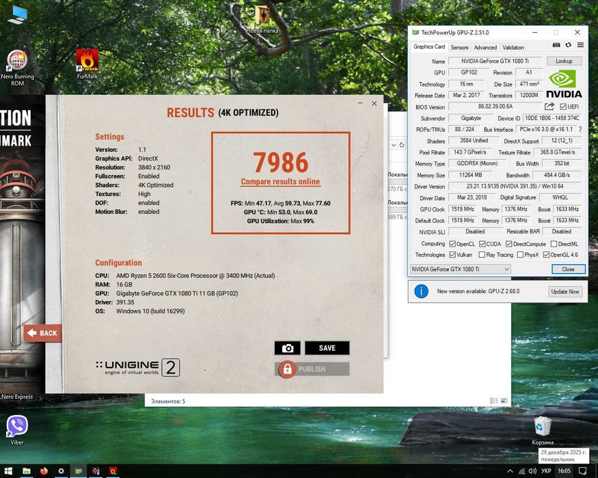Screen dimensions: 598x478
Task: Click the blue info icon in update notice
Action: tap(421, 291)
